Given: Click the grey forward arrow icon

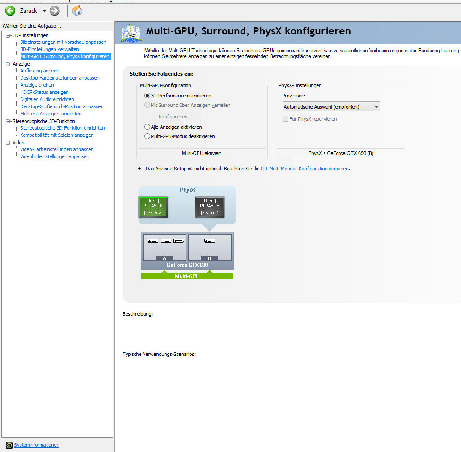Looking at the screenshot, I should 55,11.
